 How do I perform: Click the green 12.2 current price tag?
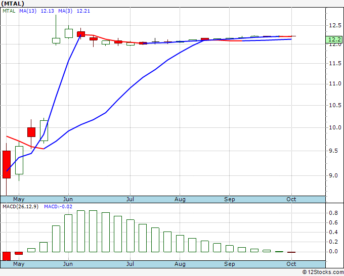coord(334,39)
